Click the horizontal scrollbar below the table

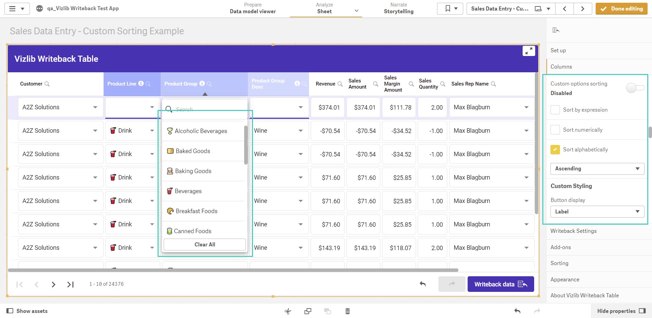click(x=233, y=270)
